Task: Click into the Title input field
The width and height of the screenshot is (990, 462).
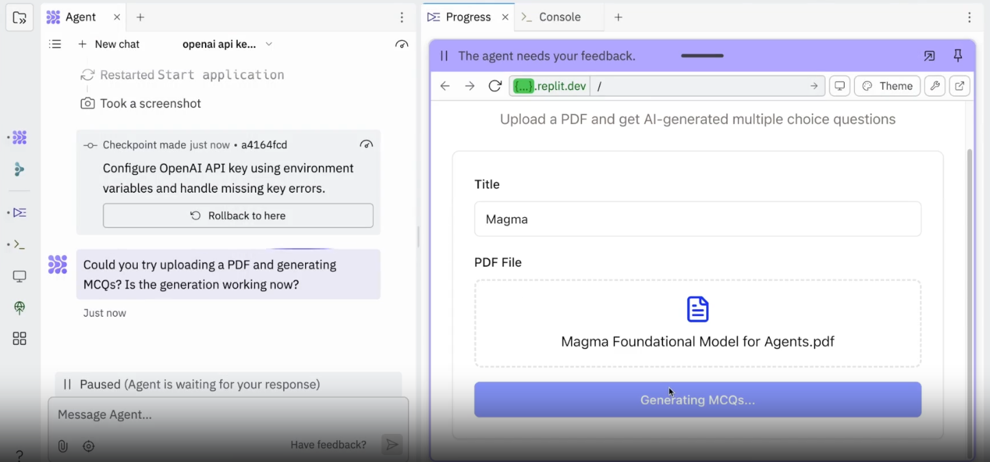Action: point(697,219)
